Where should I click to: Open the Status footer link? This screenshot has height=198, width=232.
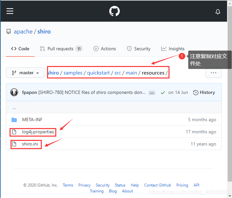(120, 185)
